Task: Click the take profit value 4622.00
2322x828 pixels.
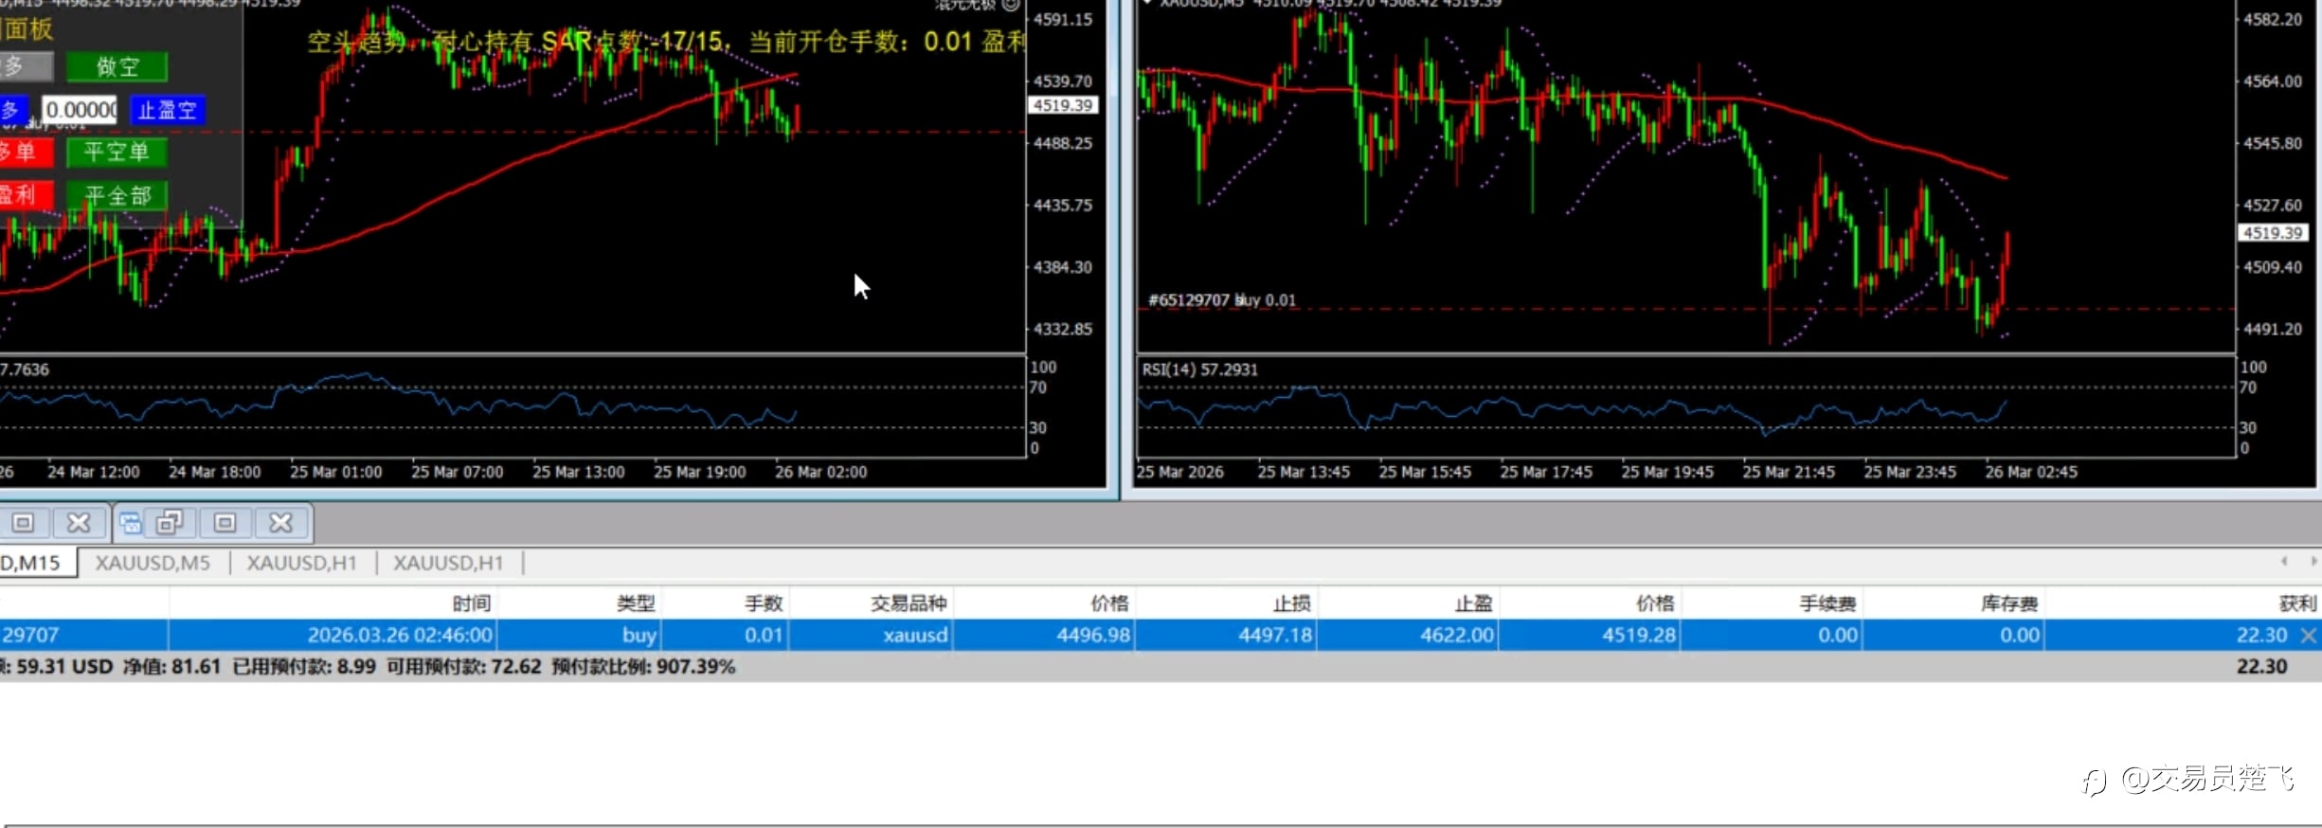Action: point(1457,635)
